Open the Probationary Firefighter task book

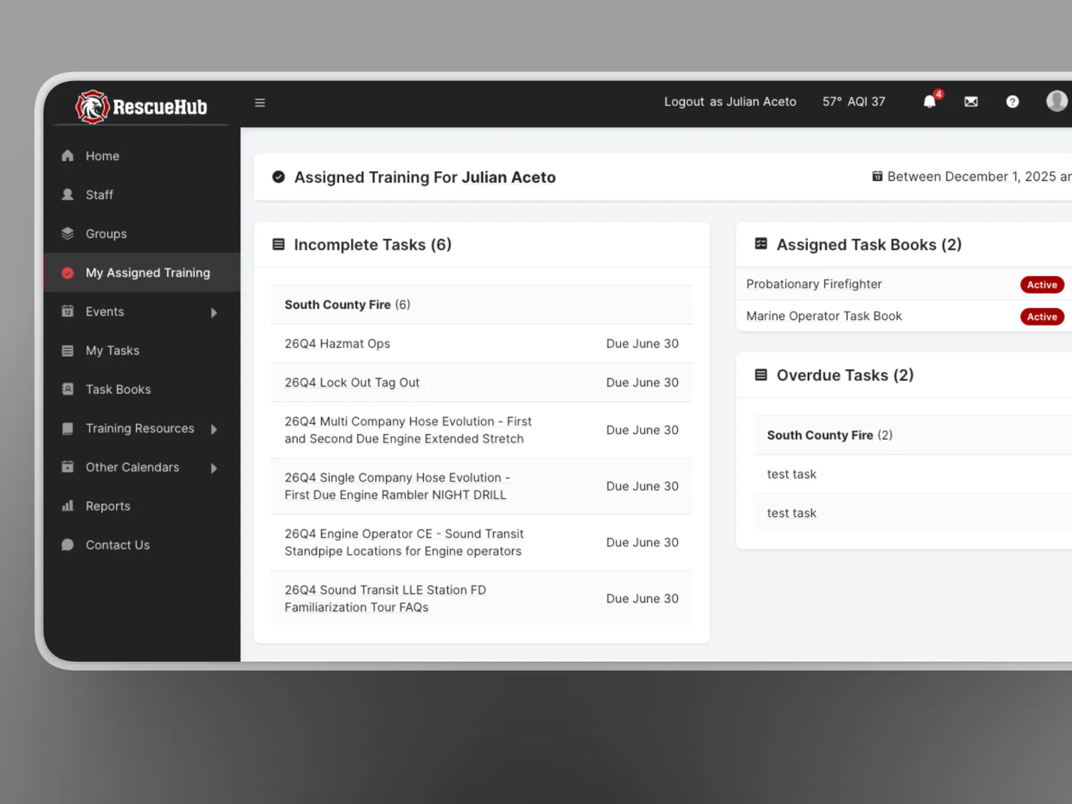coord(814,284)
